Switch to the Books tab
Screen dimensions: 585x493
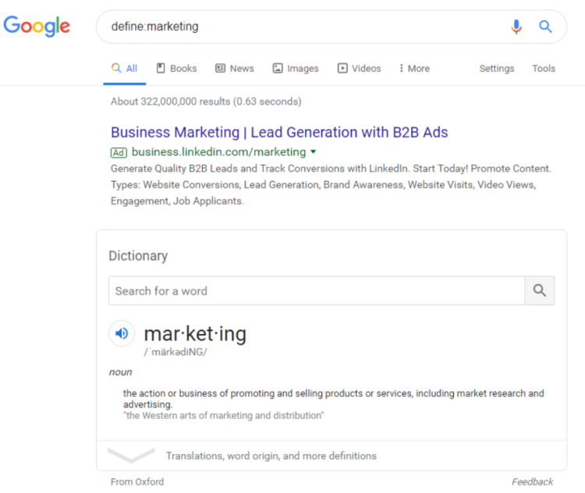pyautogui.click(x=176, y=69)
